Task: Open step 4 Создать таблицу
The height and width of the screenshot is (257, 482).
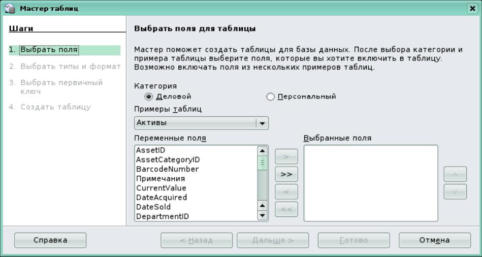Action: (x=50, y=107)
